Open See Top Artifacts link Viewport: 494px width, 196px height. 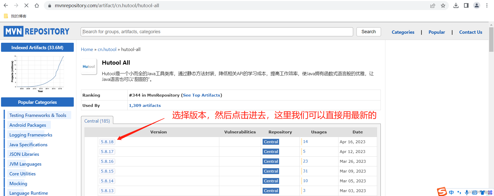pos(201,95)
